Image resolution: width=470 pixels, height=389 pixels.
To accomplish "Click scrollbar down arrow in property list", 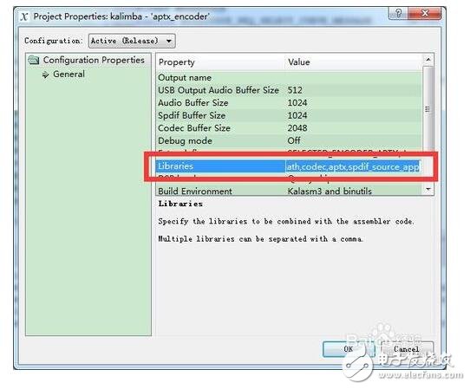I will coord(428,189).
